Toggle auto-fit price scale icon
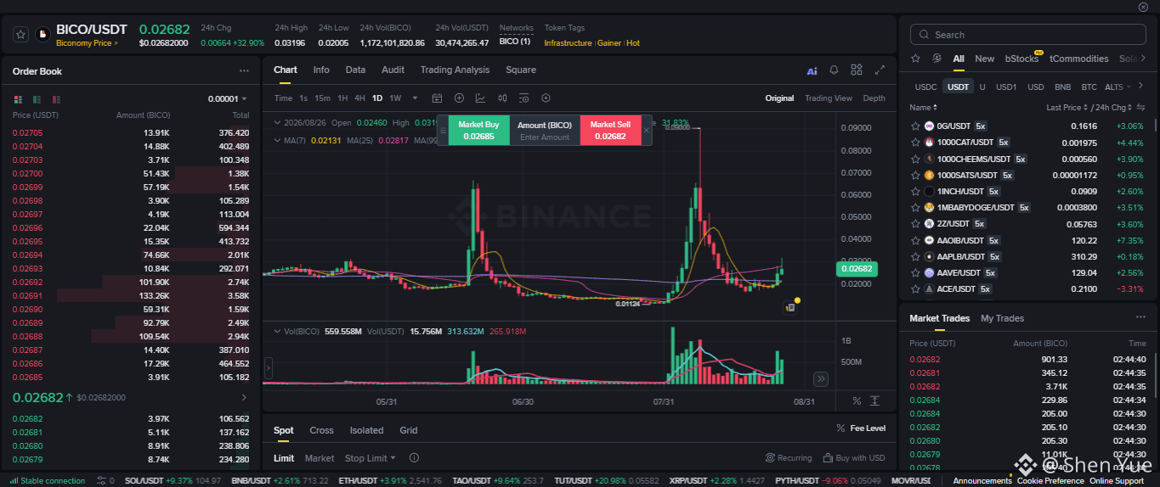Screen dimensions: 1160x487 (x=875, y=400)
